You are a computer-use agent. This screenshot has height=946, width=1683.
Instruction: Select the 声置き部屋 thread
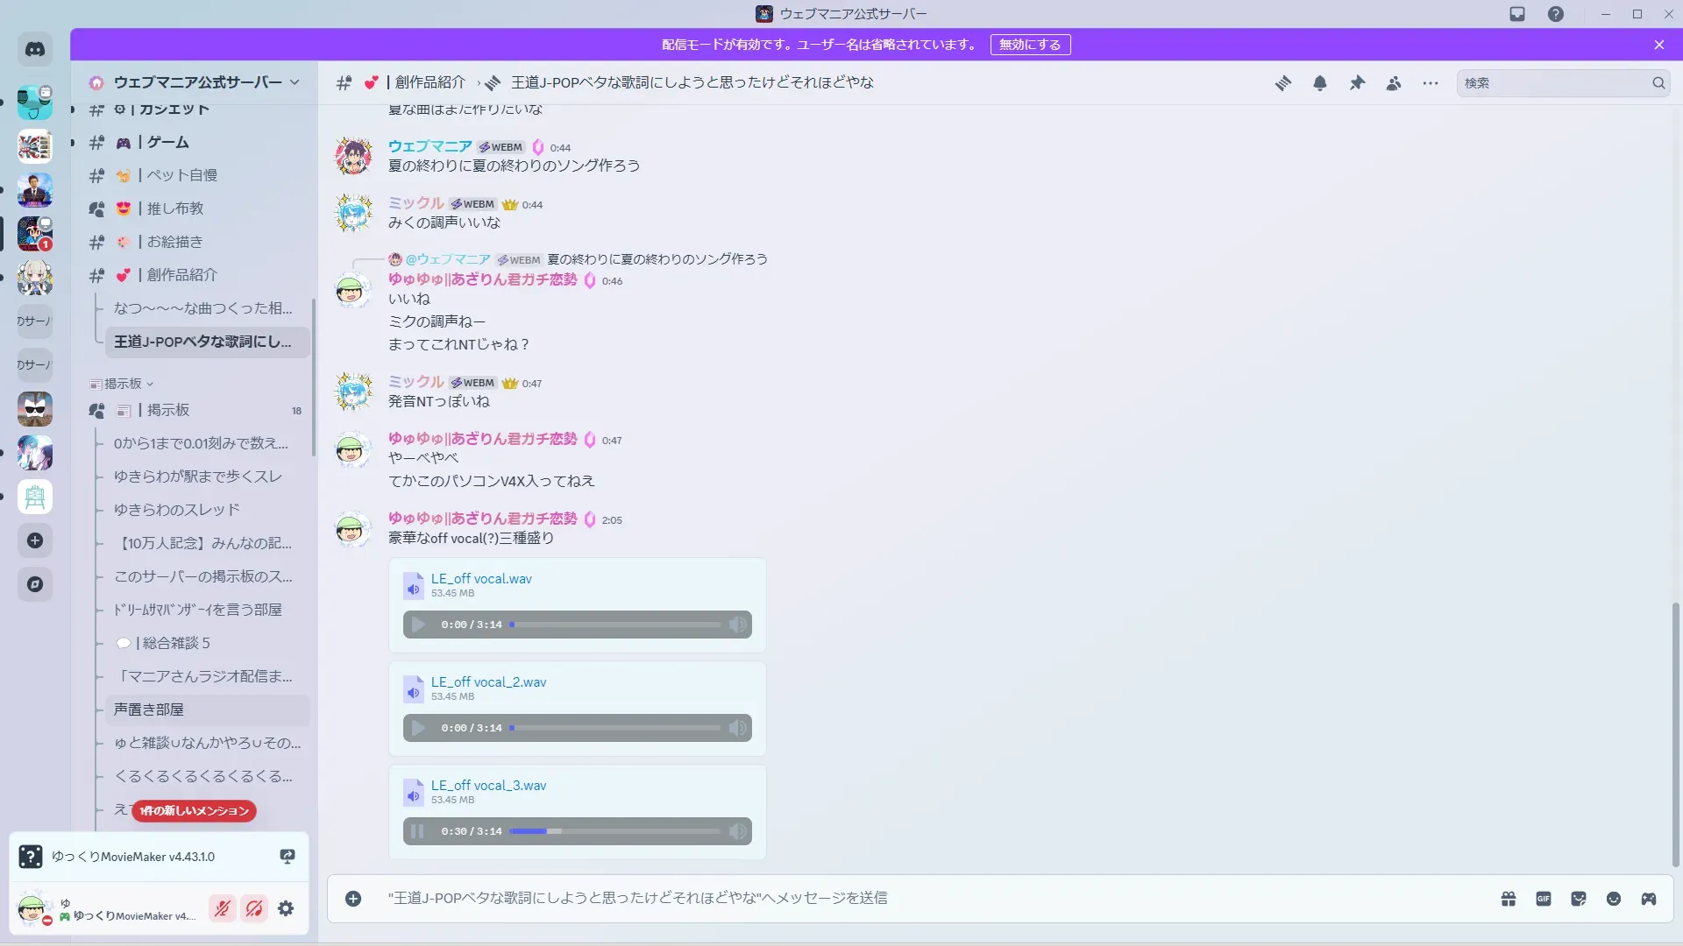pyautogui.click(x=149, y=709)
